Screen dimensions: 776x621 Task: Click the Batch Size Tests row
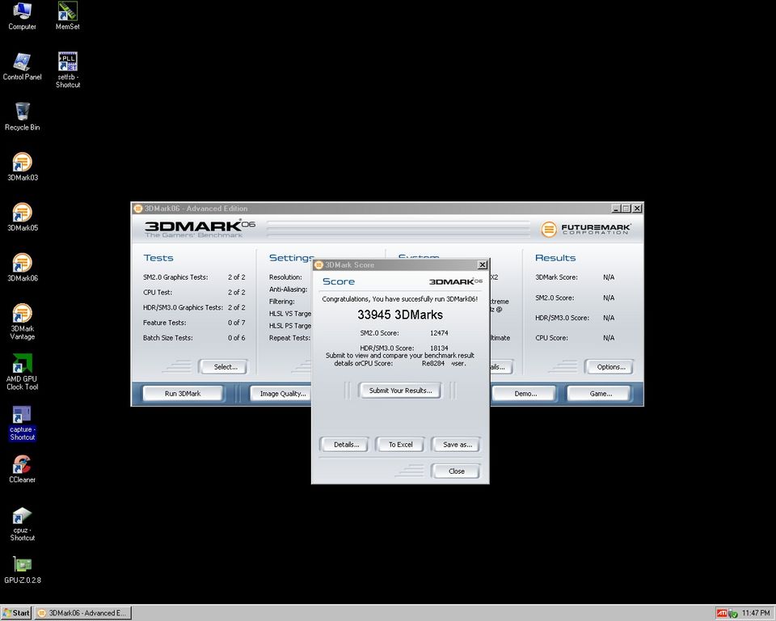(x=194, y=338)
